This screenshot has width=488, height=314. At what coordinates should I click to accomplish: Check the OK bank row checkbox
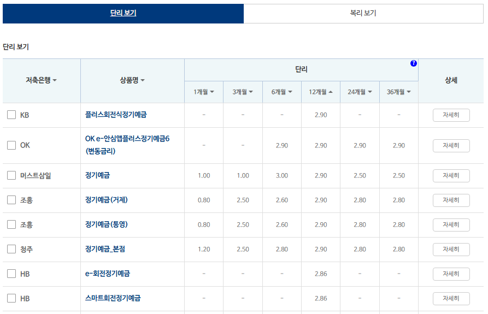(x=11, y=145)
